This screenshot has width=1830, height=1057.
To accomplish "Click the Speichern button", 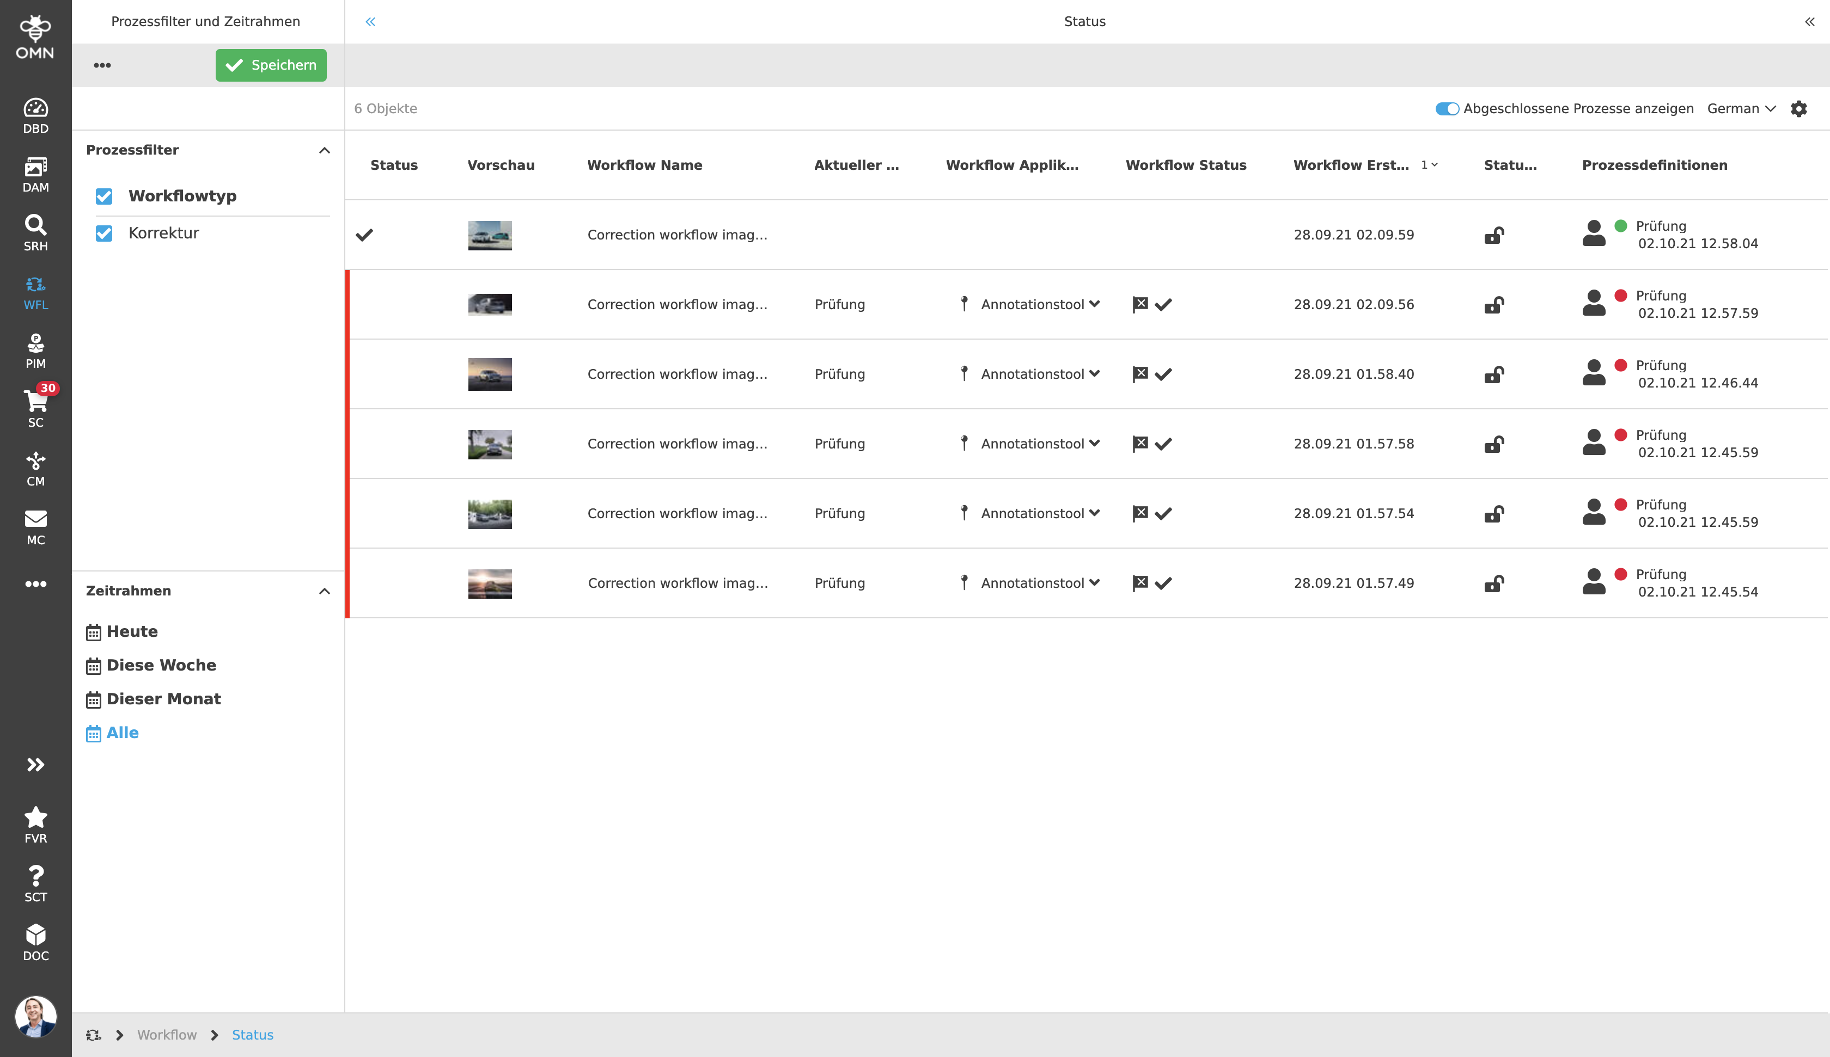I will pos(271,65).
